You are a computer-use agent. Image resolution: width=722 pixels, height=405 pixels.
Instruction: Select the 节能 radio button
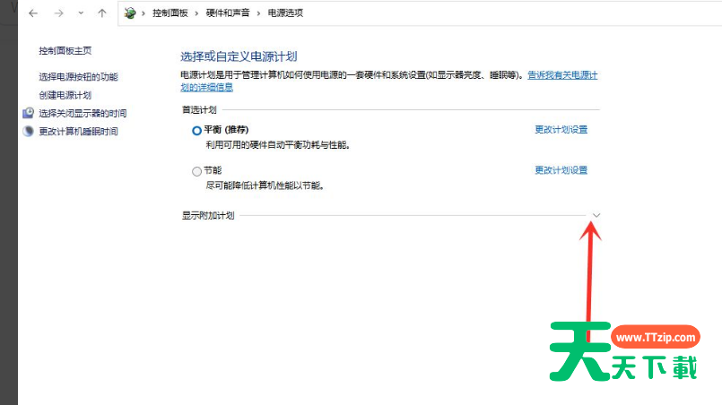coord(196,171)
